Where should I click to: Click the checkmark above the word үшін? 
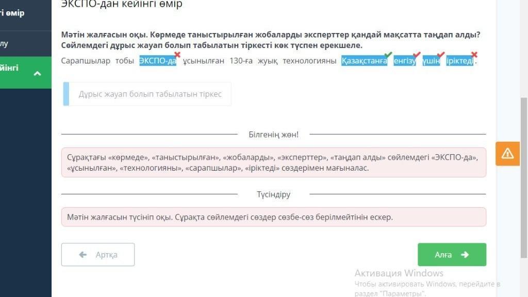coord(441,55)
